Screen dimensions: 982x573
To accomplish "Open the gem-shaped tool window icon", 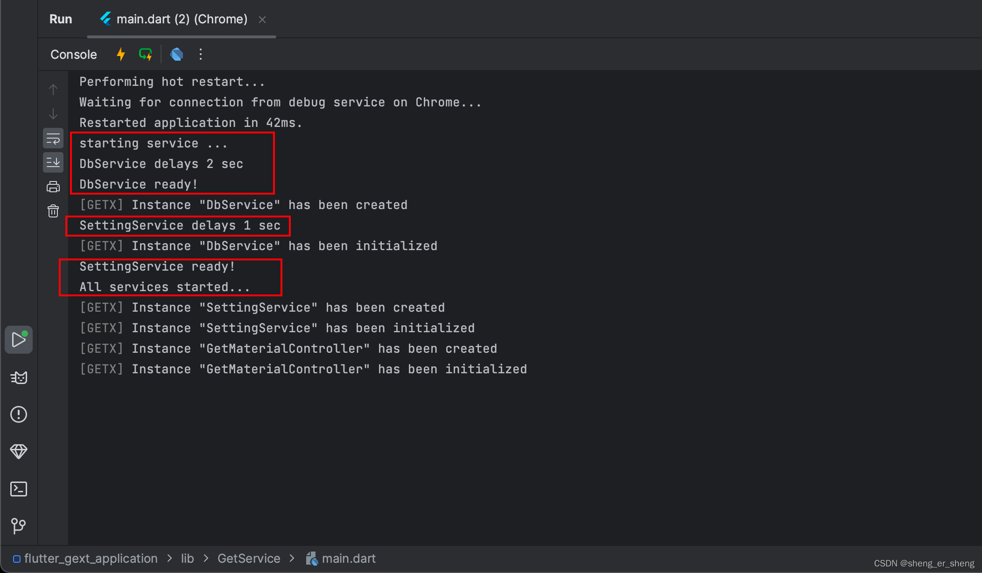I will point(19,451).
